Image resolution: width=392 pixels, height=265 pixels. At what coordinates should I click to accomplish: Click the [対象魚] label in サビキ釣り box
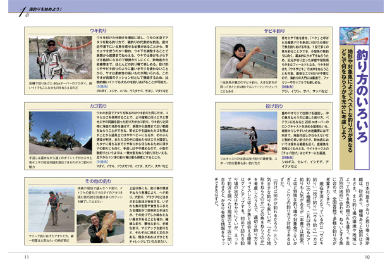[288, 86]
